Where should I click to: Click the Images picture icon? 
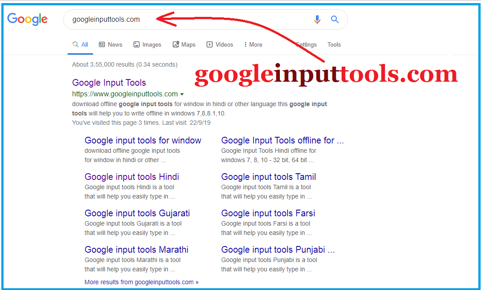[x=137, y=44]
